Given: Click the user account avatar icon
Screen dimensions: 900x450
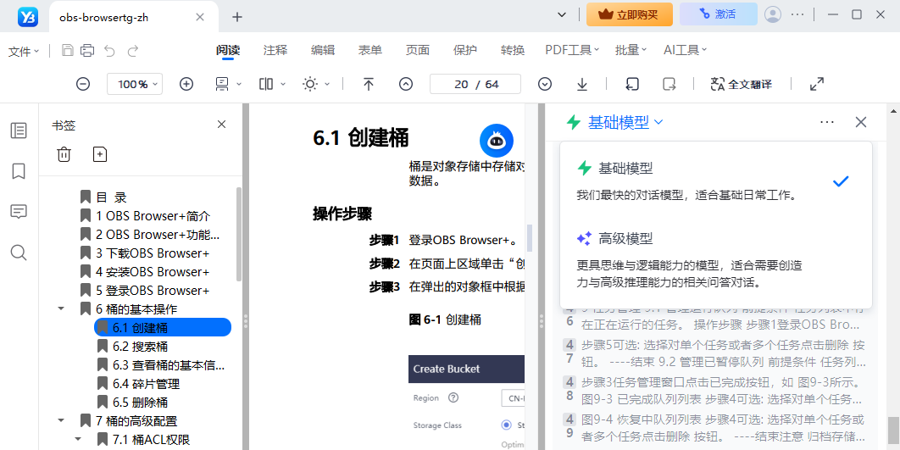Looking at the screenshot, I should pyautogui.click(x=773, y=14).
